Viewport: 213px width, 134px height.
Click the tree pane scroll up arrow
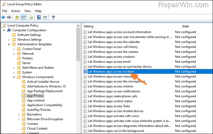click(78, 25)
